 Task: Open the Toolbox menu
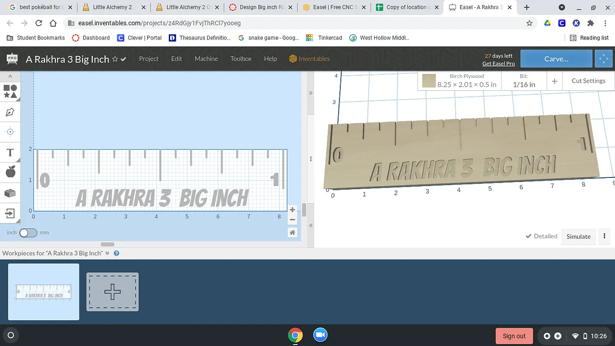click(241, 59)
